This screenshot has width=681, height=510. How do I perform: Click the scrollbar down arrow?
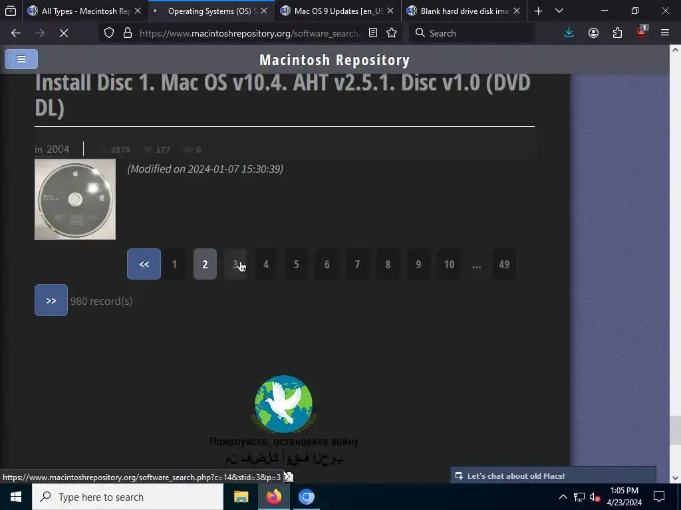coord(675,478)
